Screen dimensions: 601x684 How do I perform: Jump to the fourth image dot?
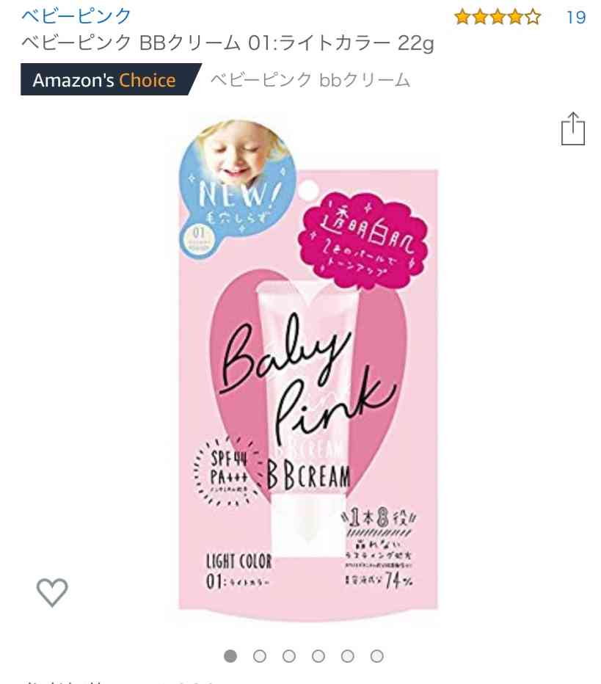[318, 655]
